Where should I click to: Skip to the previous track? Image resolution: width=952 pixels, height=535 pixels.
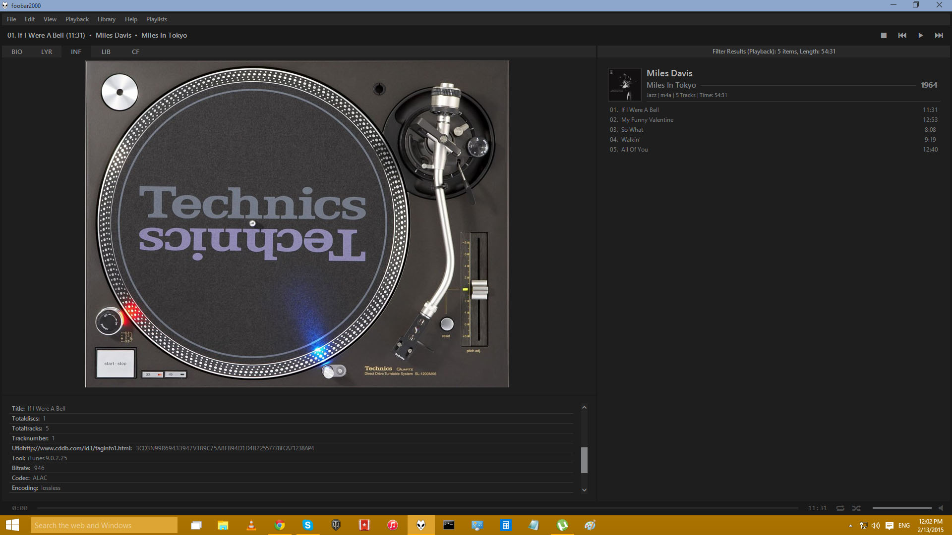[902, 35]
